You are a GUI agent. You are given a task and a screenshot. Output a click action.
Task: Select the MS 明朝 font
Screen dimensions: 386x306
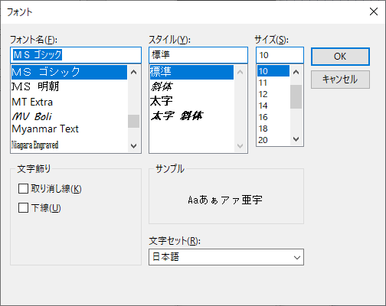(x=69, y=86)
